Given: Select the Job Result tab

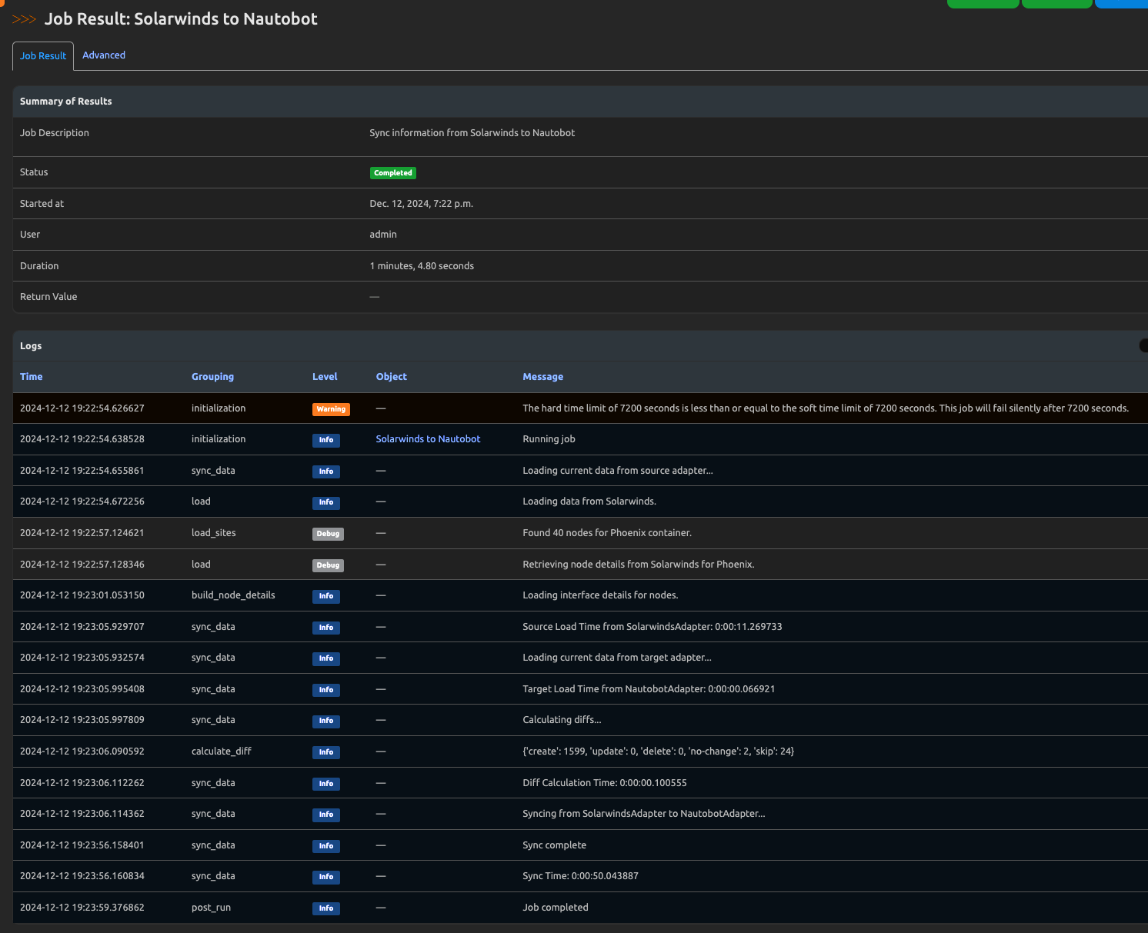Looking at the screenshot, I should click(43, 56).
